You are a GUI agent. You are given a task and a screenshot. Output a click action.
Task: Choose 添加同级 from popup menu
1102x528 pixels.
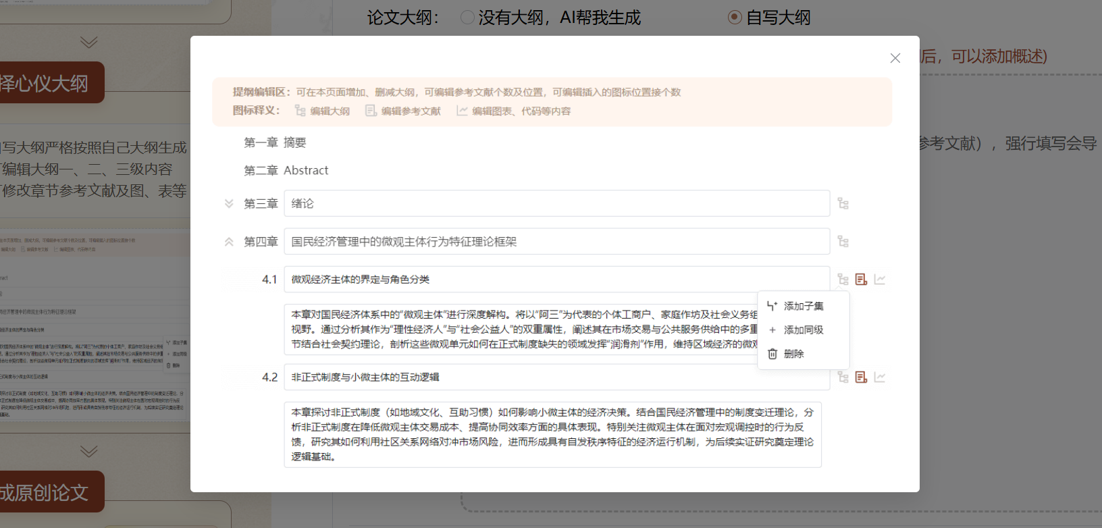pyautogui.click(x=804, y=330)
